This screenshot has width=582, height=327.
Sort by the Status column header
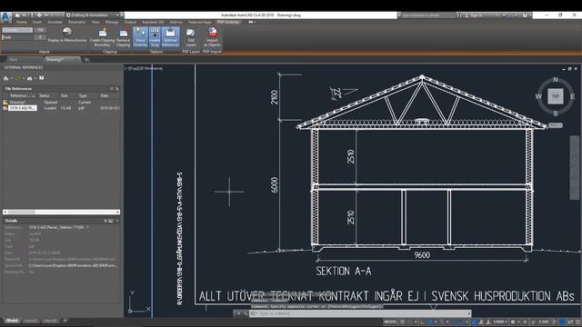[x=45, y=95]
